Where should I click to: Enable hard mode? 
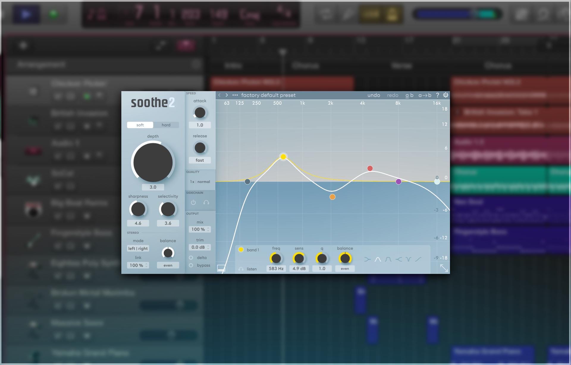point(166,125)
